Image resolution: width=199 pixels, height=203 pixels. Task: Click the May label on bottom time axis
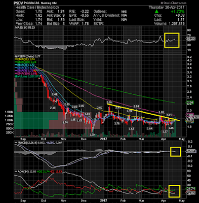[181, 200]
